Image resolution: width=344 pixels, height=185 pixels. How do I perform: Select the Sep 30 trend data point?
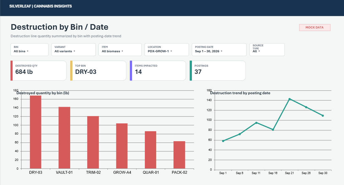323,116
